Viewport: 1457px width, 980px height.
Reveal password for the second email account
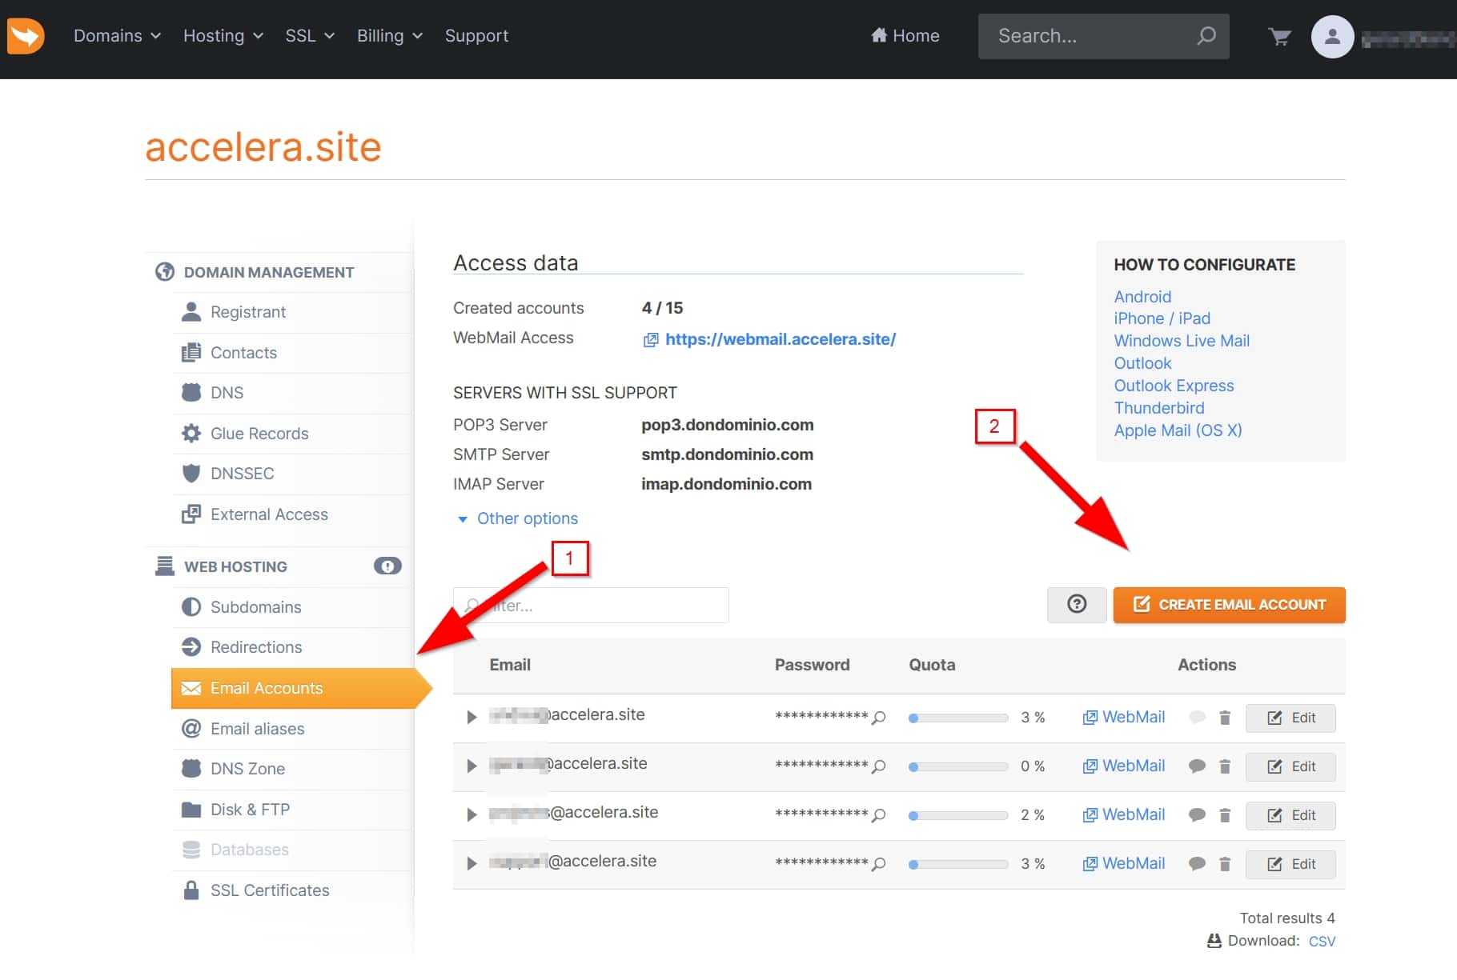coord(879,766)
